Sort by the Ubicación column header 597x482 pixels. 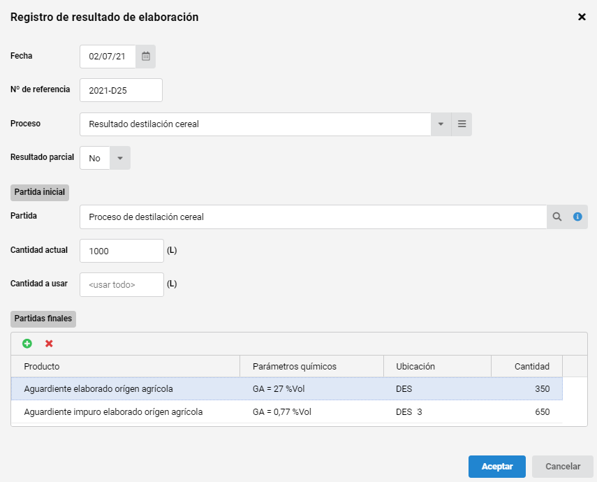[438, 367]
